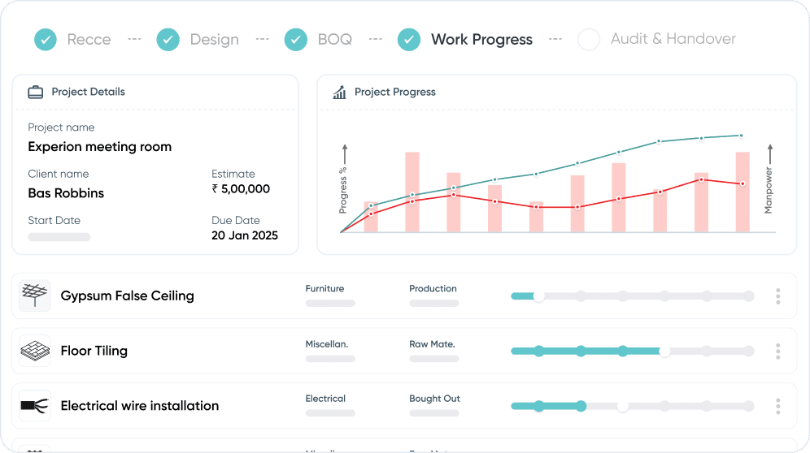Click the Gypsum False Ceiling slider handle
This screenshot has height=453, width=810.
pos(538,296)
